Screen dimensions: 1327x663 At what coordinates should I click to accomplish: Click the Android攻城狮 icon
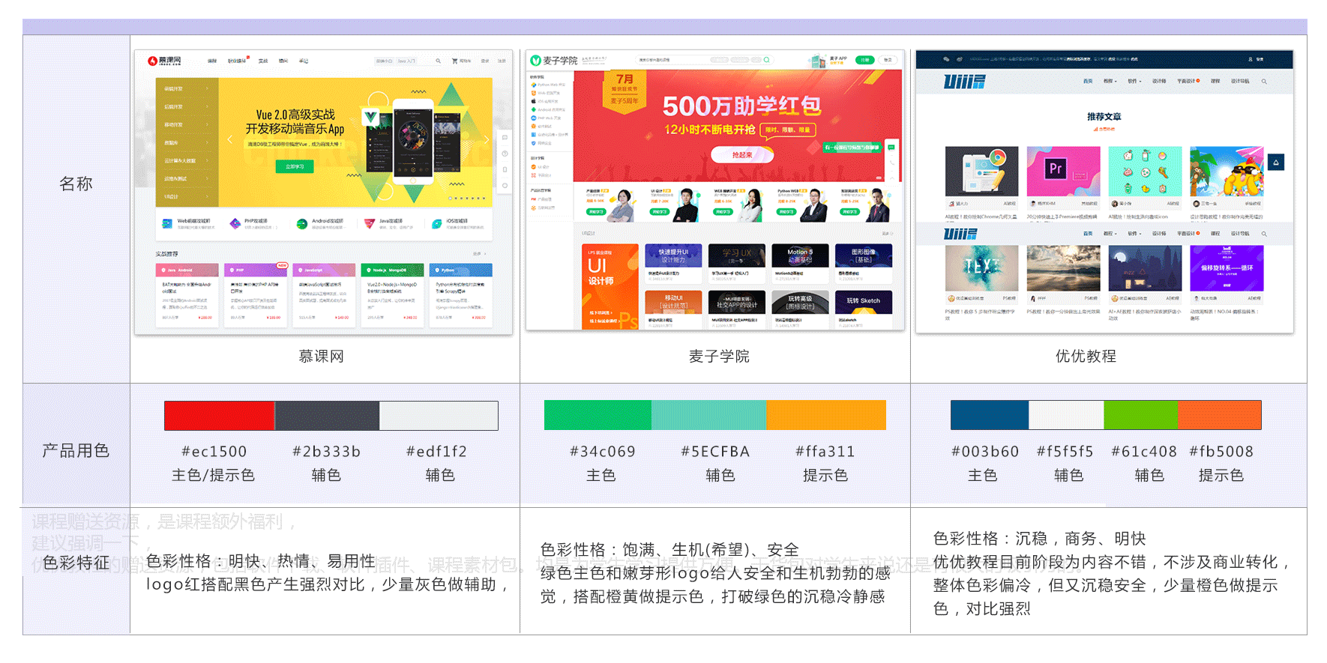coord(302,223)
